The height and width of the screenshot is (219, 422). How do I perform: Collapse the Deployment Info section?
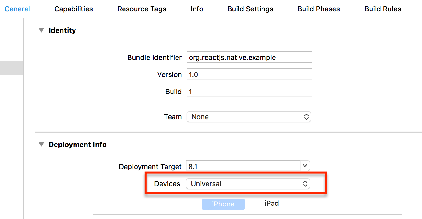pos(41,144)
